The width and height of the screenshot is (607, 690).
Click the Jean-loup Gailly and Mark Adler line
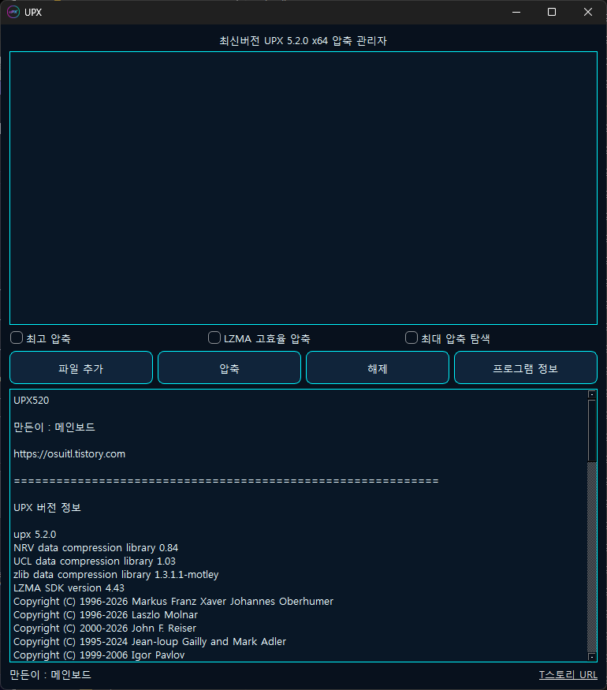tap(150, 642)
